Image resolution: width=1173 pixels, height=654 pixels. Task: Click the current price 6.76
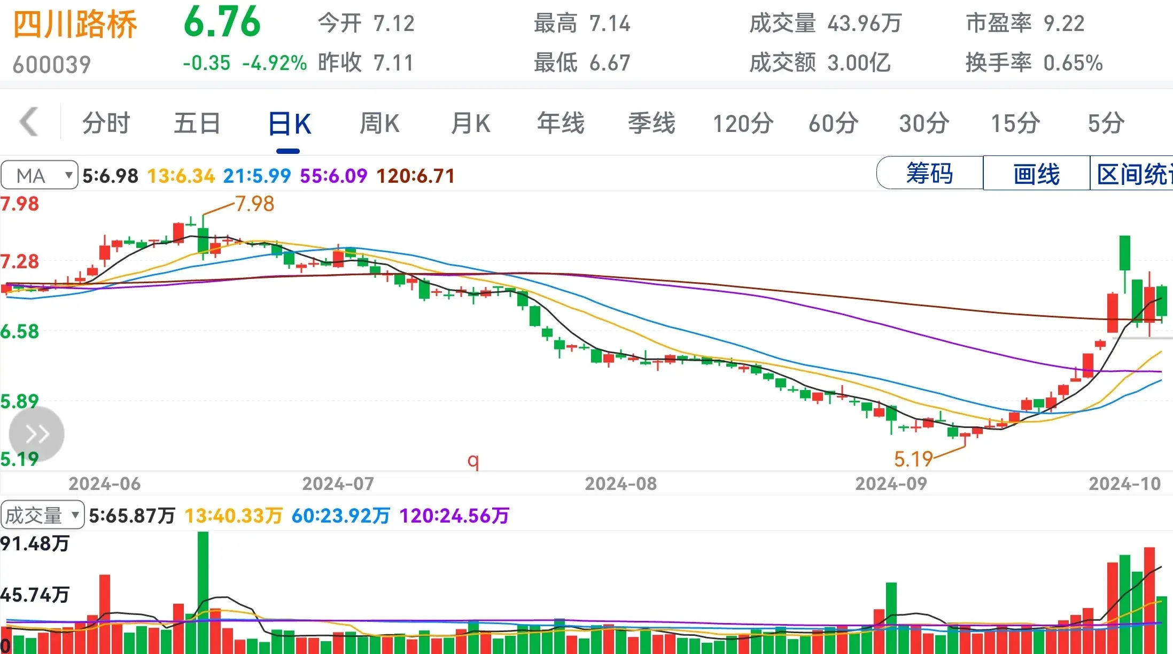(x=222, y=22)
